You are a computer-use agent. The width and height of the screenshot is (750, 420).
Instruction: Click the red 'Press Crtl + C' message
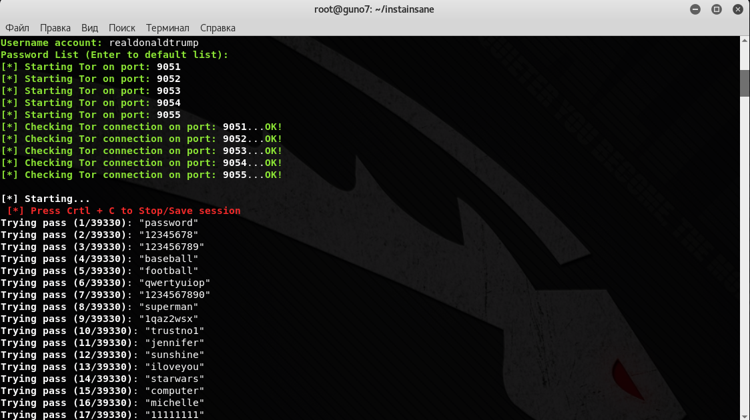coord(123,211)
